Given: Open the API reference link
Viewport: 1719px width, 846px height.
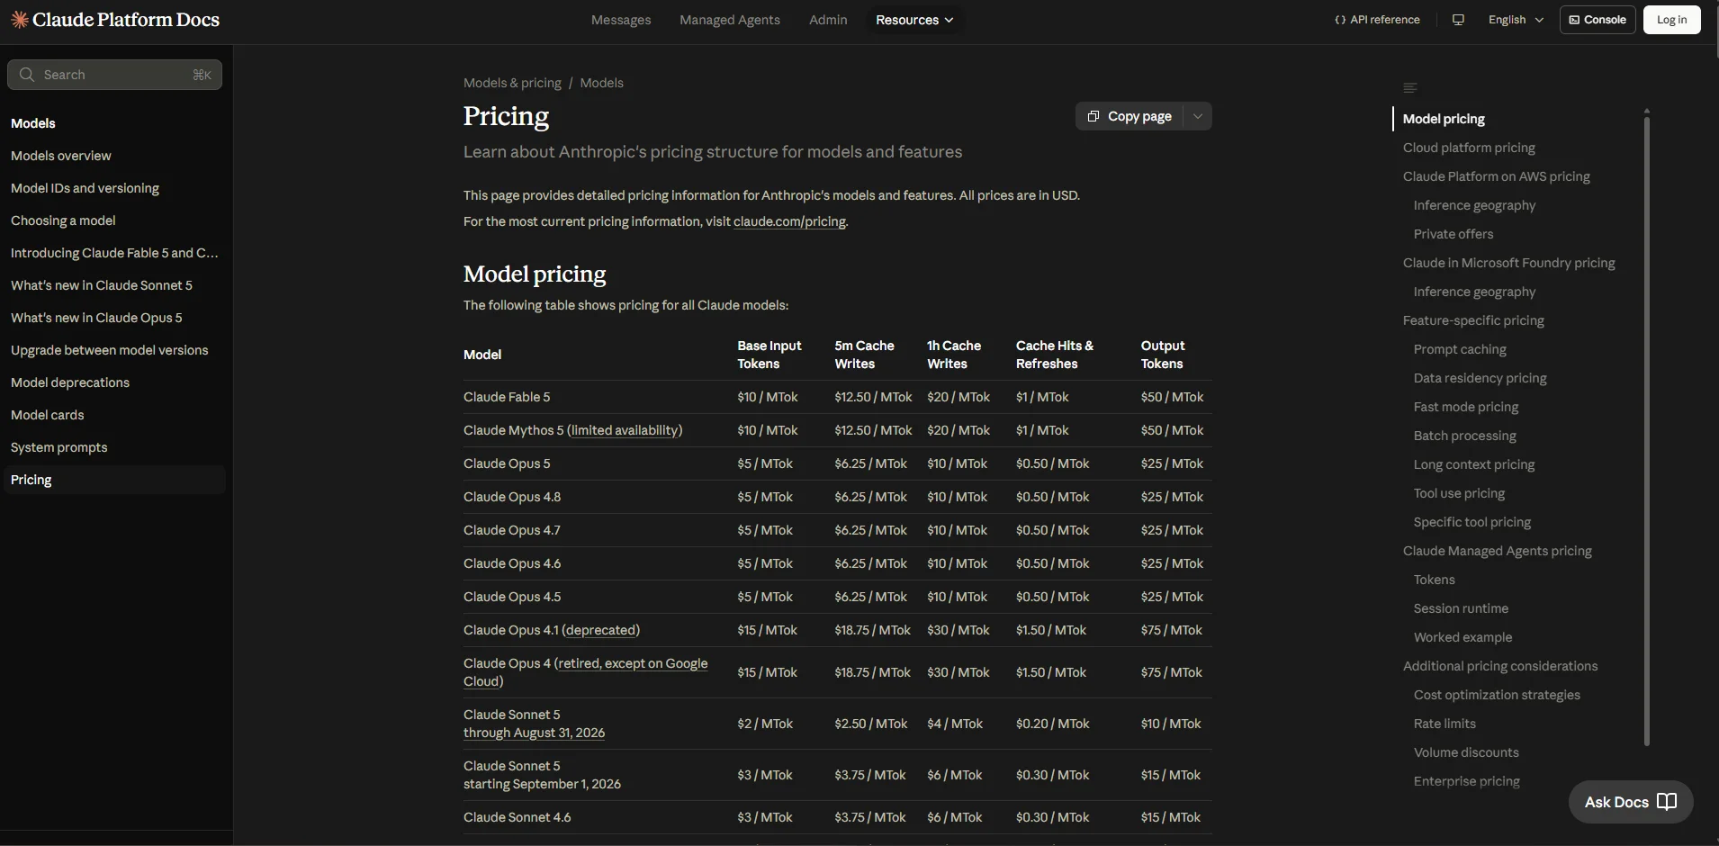Looking at the screenshot, I should click(1377, 20).
